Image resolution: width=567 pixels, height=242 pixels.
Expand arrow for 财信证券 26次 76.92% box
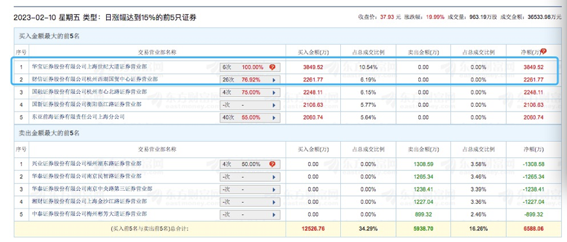click(274, 79)
